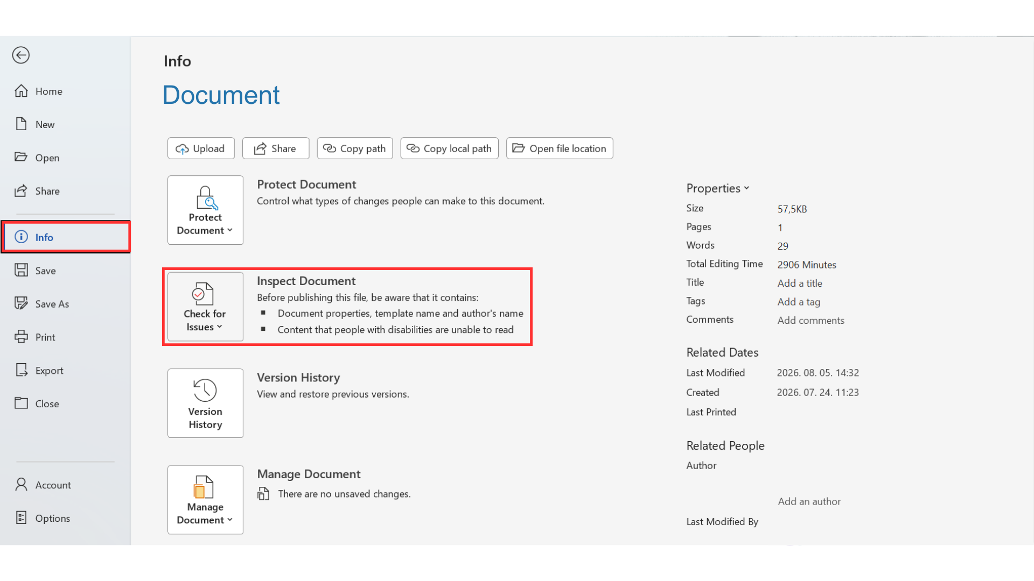1034x581 pixels.
Task: Click the Inspect Document heading
Action: click(x=306, y=281)
